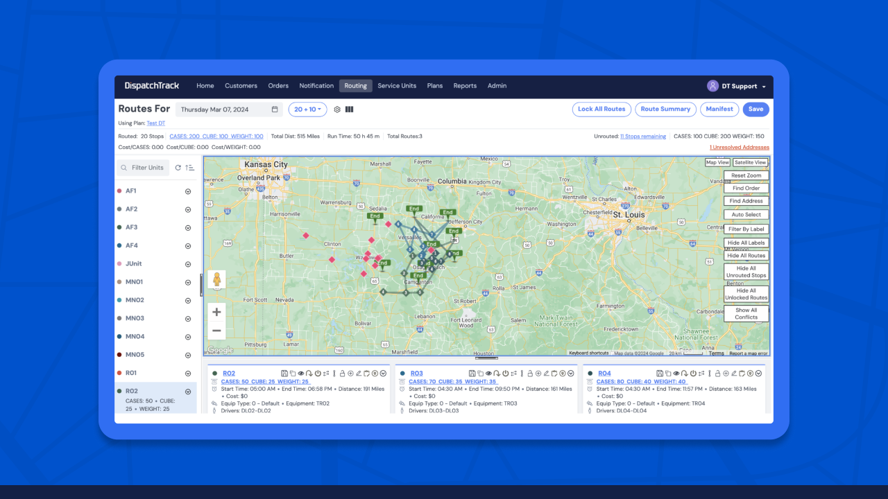Open the 11 Stops remaining link
Viewport: 888px width, 499px height.
[642, 136]
